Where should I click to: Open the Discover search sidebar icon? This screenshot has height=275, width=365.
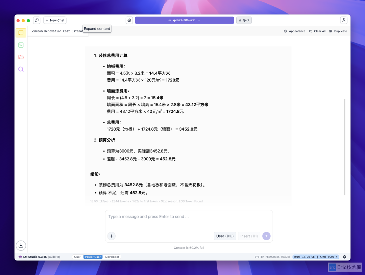[x=21, y=69]
